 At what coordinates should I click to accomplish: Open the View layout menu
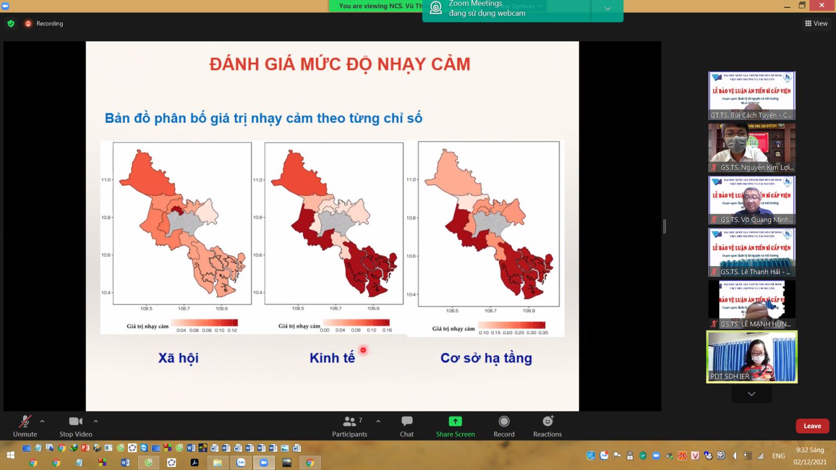pos(816,23)
